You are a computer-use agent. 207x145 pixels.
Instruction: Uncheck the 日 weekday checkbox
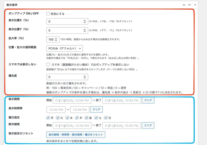[106, 118]
